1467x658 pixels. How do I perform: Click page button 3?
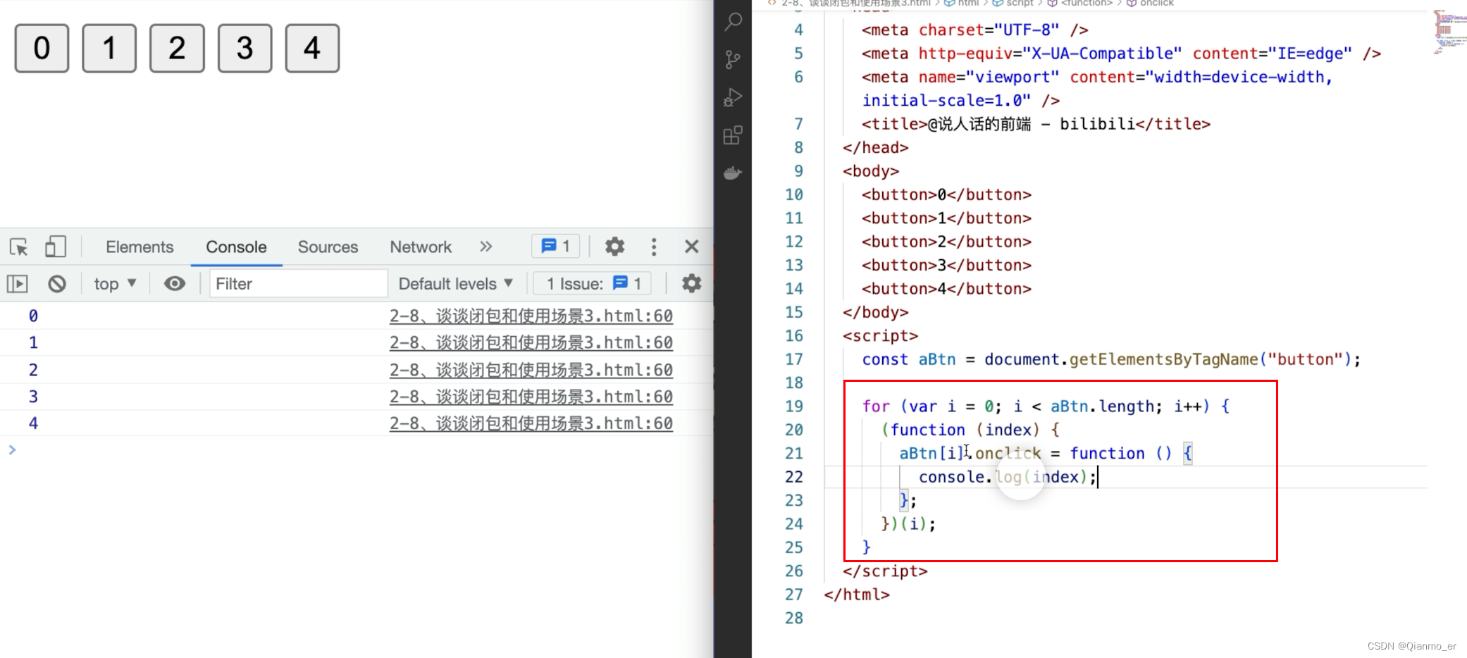(244, 48)
